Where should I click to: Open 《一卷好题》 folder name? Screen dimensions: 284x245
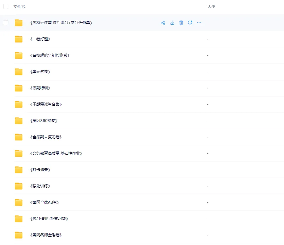tap(40, 39)
